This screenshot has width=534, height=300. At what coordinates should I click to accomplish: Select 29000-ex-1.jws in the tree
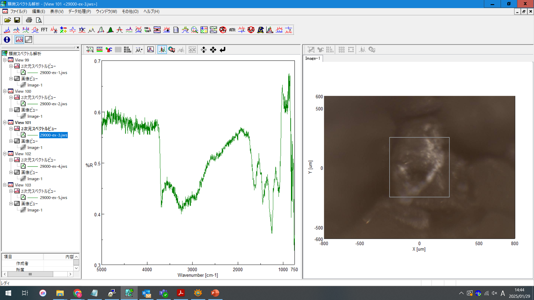pos(53,72)
